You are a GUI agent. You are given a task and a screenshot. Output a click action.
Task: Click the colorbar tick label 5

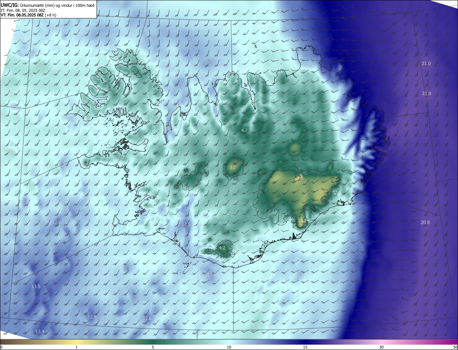pos(153,347)
